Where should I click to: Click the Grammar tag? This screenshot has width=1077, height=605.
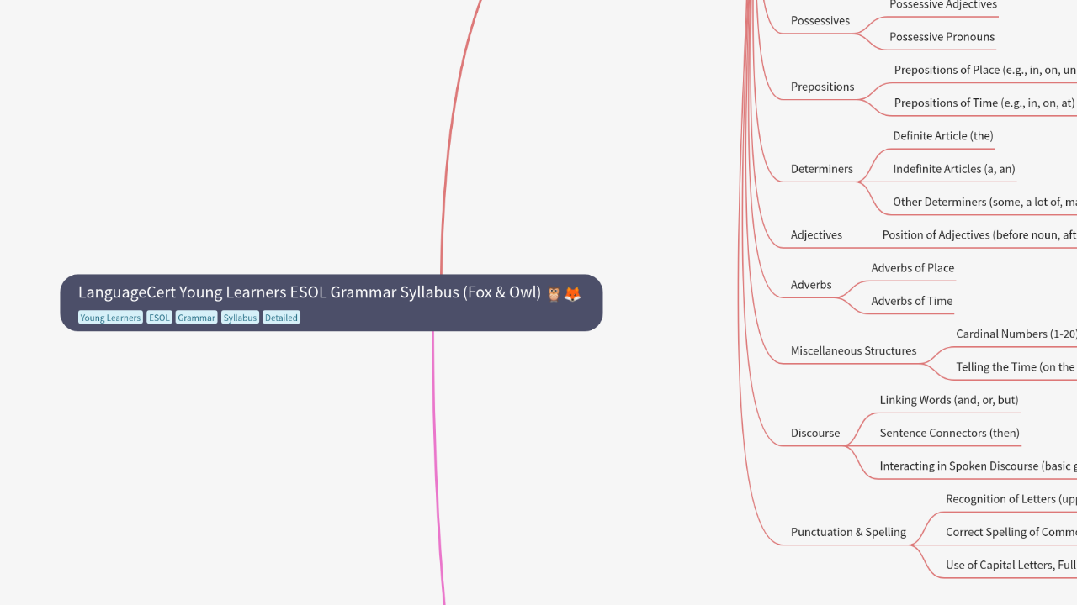coord(196,318)
